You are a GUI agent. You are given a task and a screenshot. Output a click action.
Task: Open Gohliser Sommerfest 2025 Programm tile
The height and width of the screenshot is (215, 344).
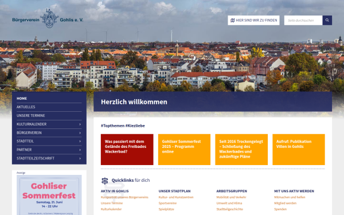[x=184, y=150]
